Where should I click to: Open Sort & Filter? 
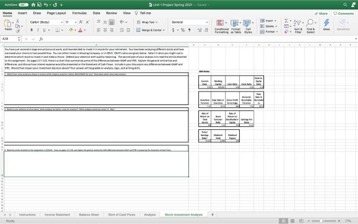point(298,27)
